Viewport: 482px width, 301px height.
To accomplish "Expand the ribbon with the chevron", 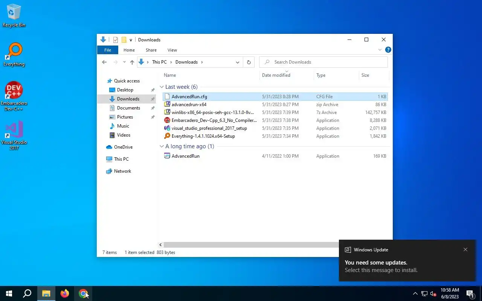I will 380,50.
